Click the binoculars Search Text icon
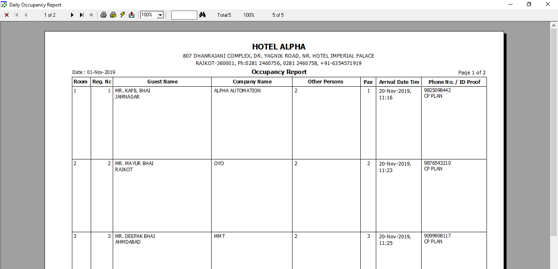This screenshot has width=558, height=269. [202, 15]
